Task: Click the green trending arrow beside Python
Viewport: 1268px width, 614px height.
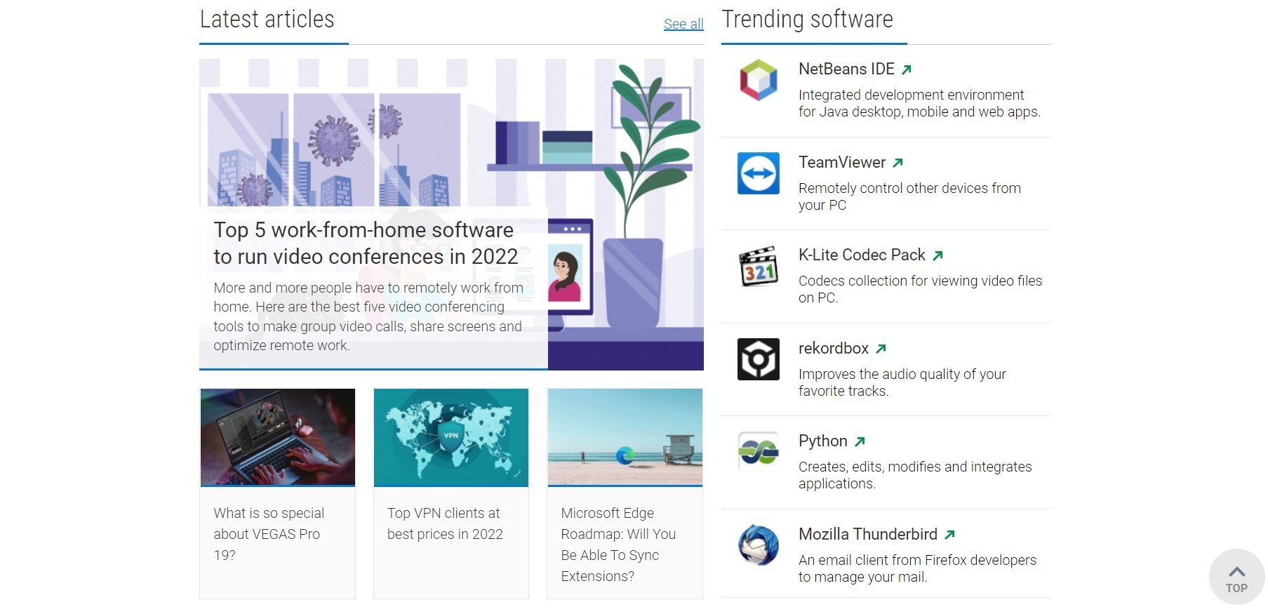Action: coord(860,441)
